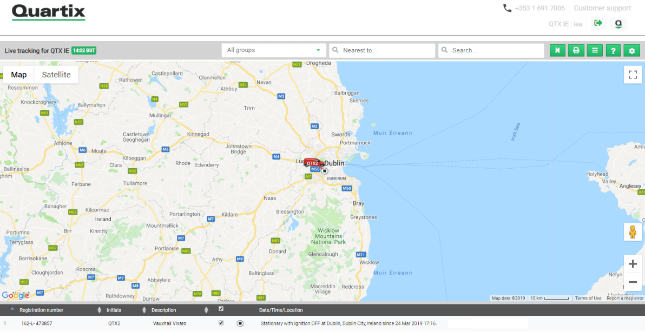Sort by the Description column
The height and width of the screenshot is (332, 645).
coord(164,310)
